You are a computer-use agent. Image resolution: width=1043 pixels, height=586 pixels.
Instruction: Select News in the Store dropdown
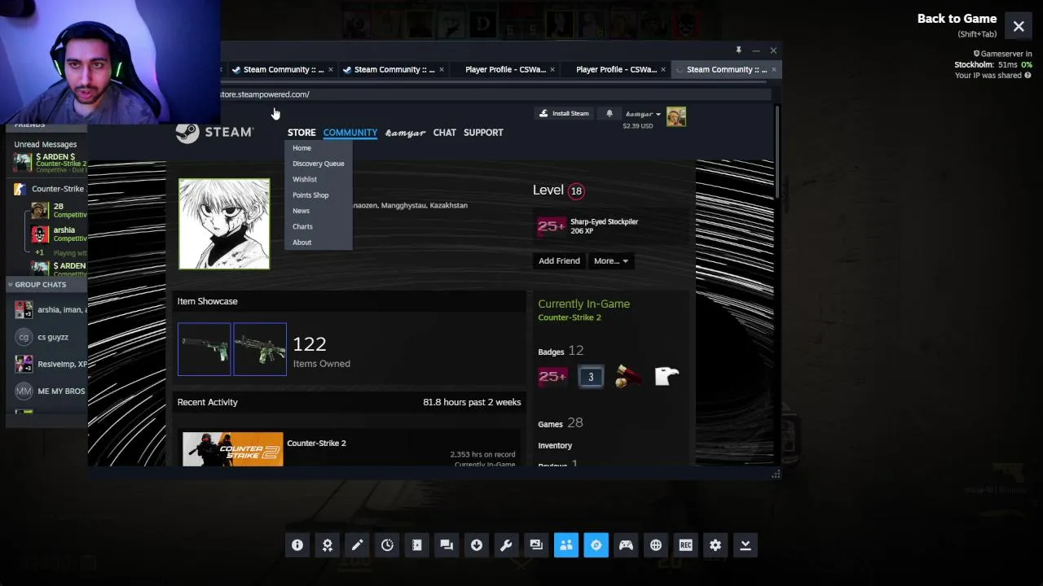click(301, 211)
